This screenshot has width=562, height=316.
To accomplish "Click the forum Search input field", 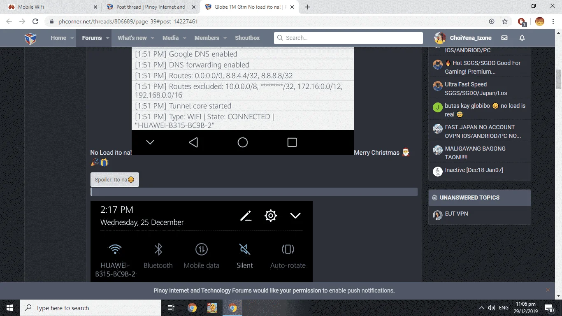I will [348, 38].
